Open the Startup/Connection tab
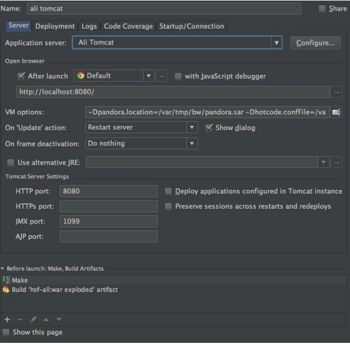The image size is (350, 344). [192, 26]
